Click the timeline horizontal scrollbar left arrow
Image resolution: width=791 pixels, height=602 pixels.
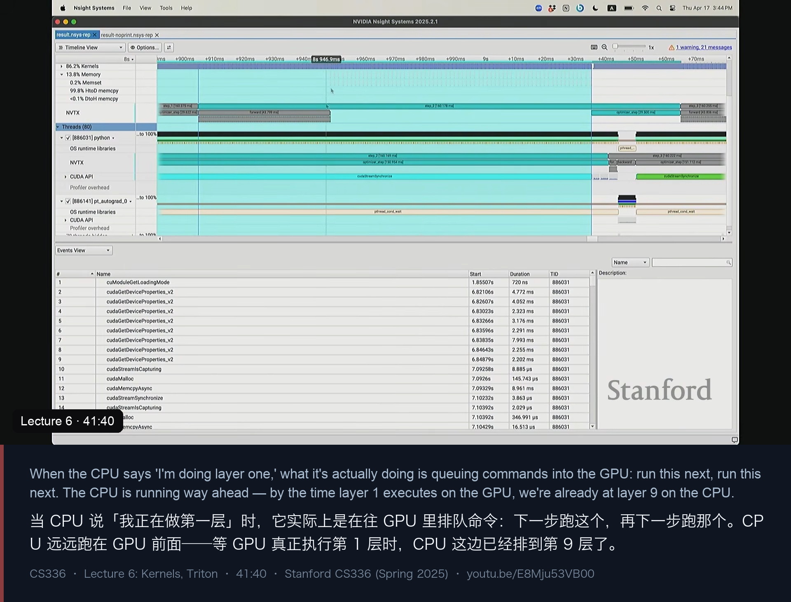(x=160, y=239)
